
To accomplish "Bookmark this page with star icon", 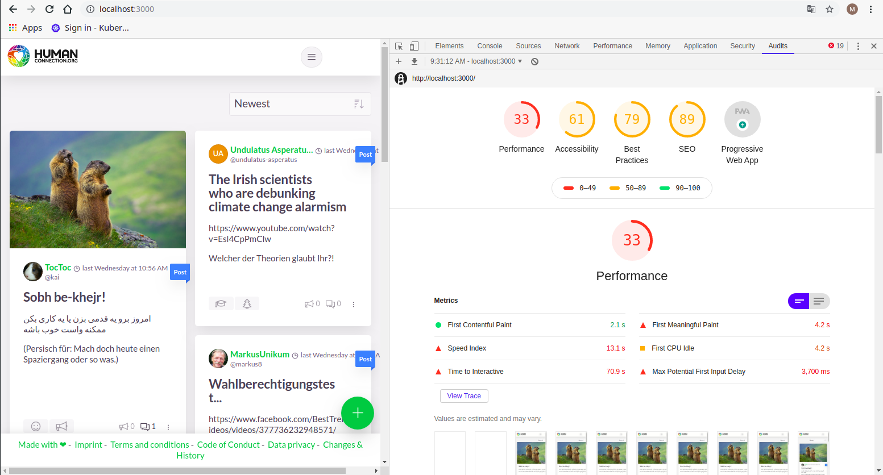I will (830, 9).
